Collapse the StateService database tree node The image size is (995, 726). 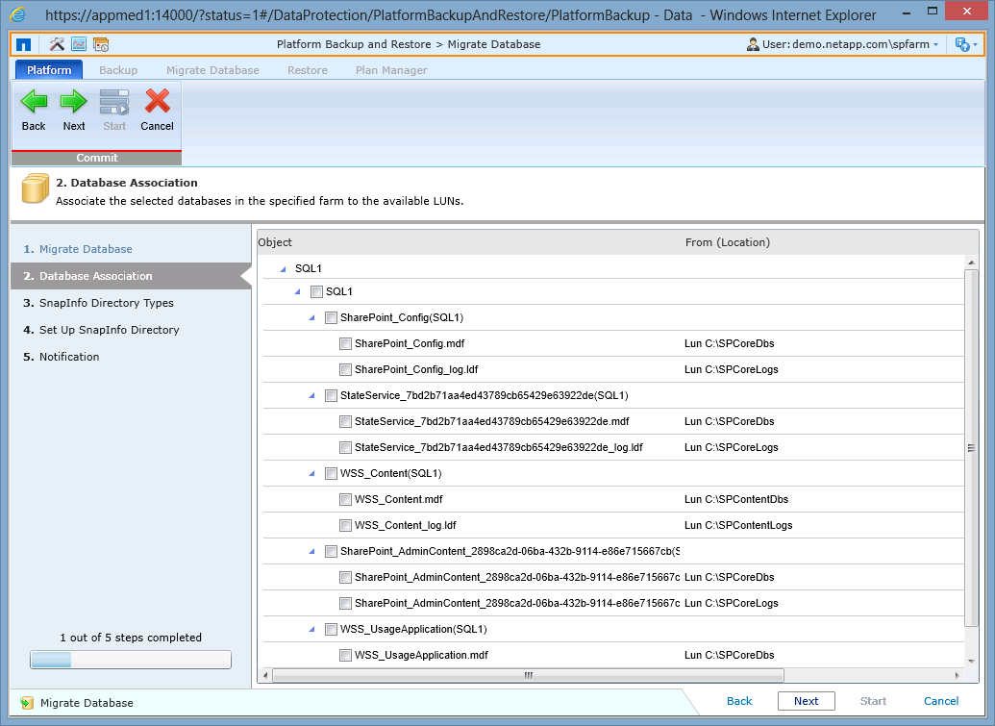tap(311, 395)
